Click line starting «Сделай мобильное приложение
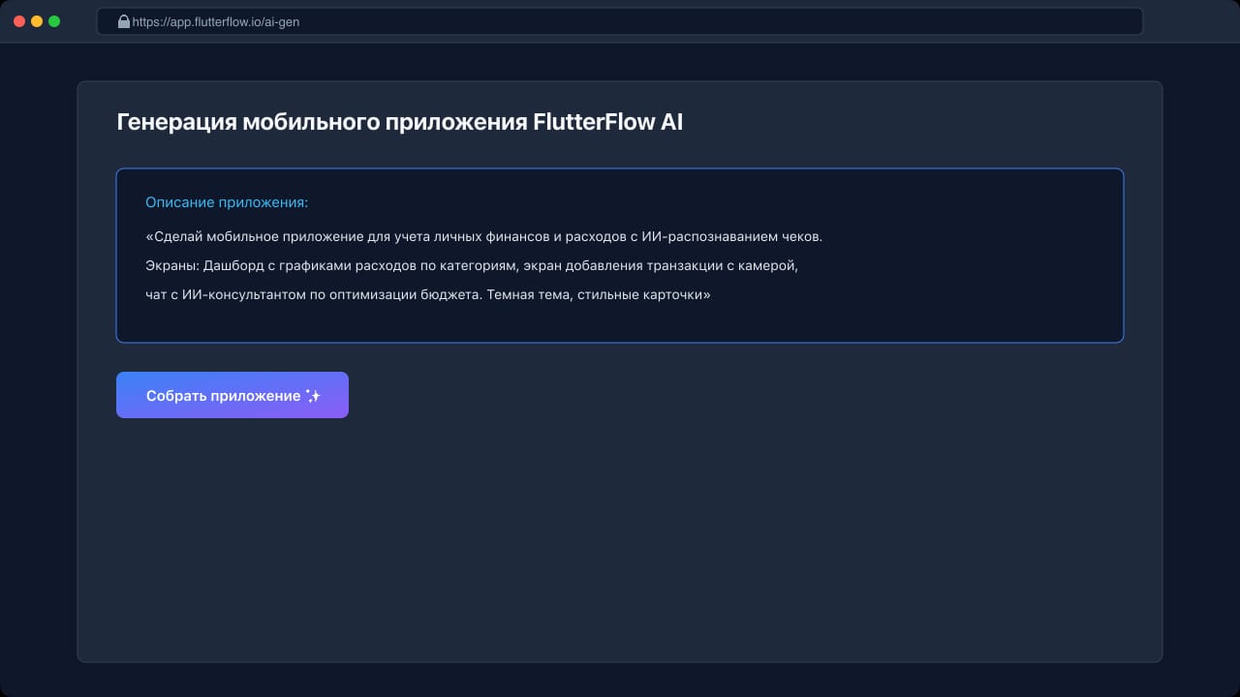 [483, 236]
